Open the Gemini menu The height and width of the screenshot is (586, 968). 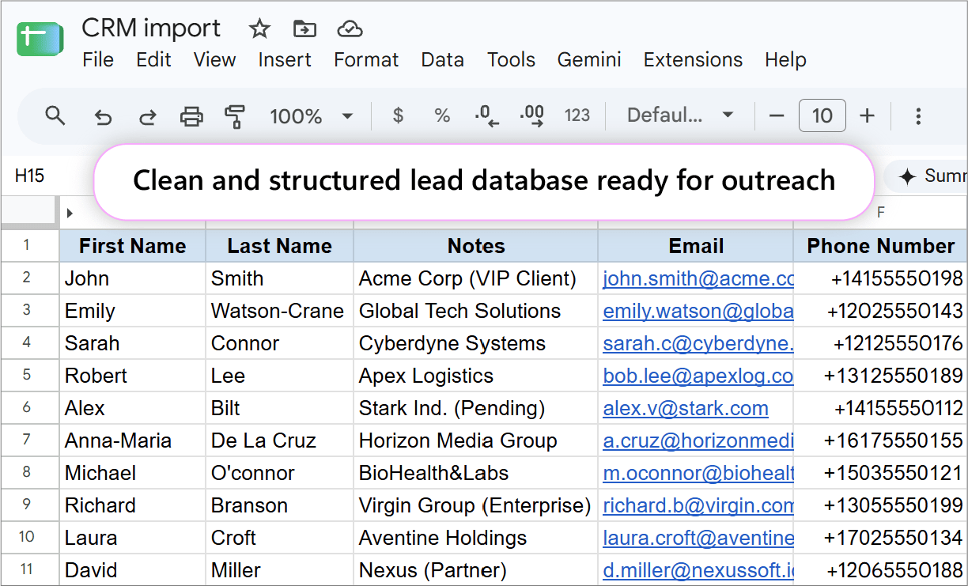pyautogui.click(x=589, y=60)
